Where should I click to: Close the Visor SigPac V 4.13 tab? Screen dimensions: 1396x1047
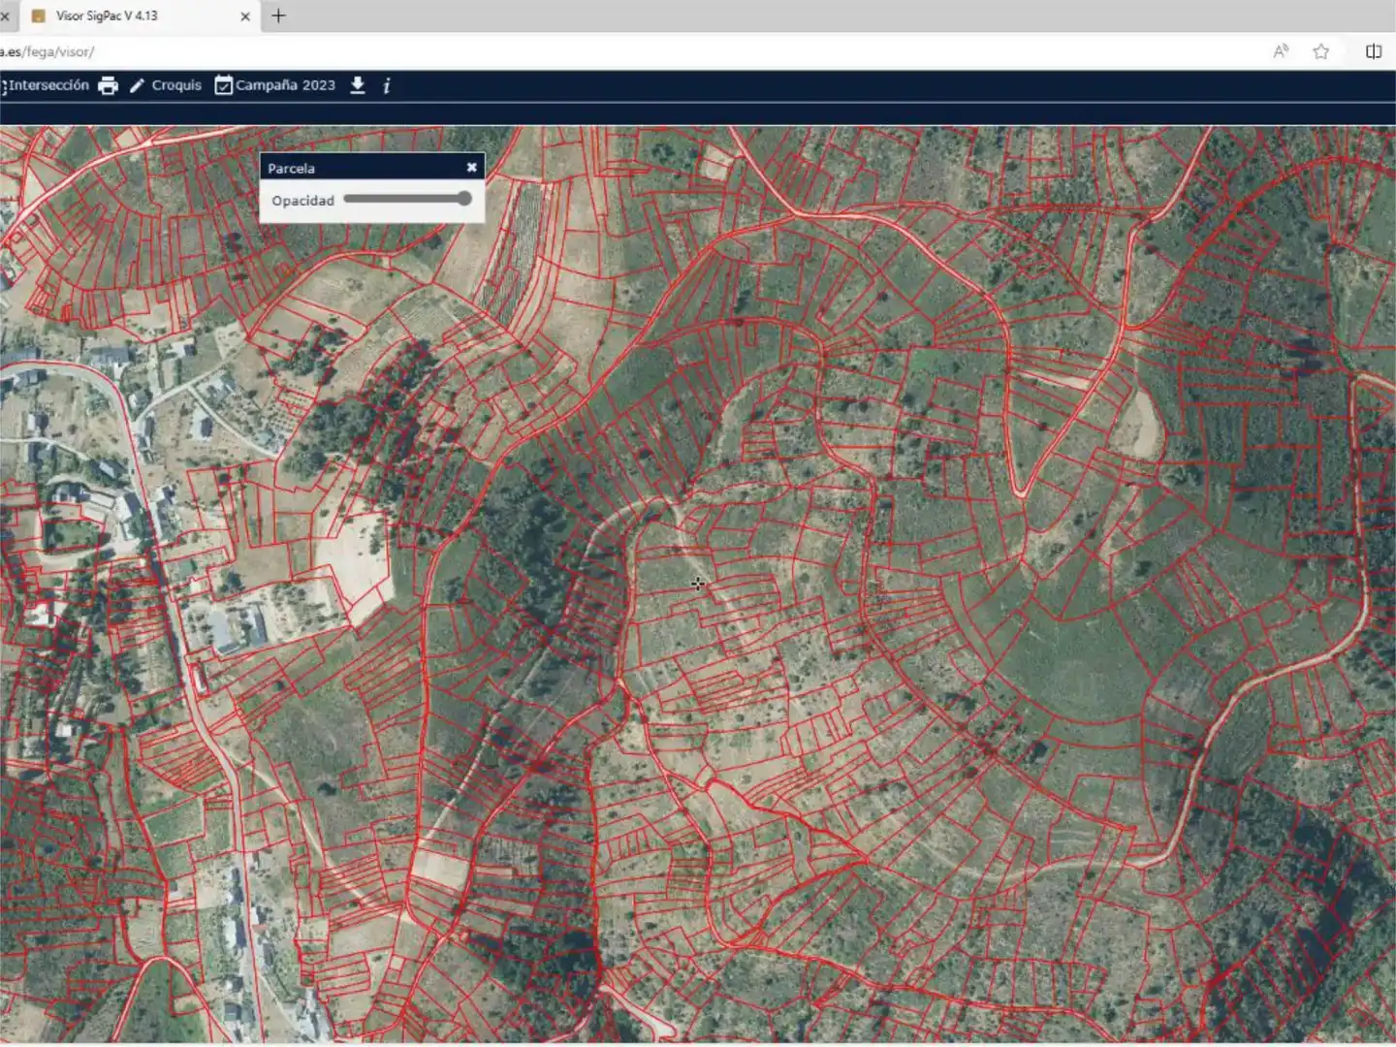coord(245,16)
